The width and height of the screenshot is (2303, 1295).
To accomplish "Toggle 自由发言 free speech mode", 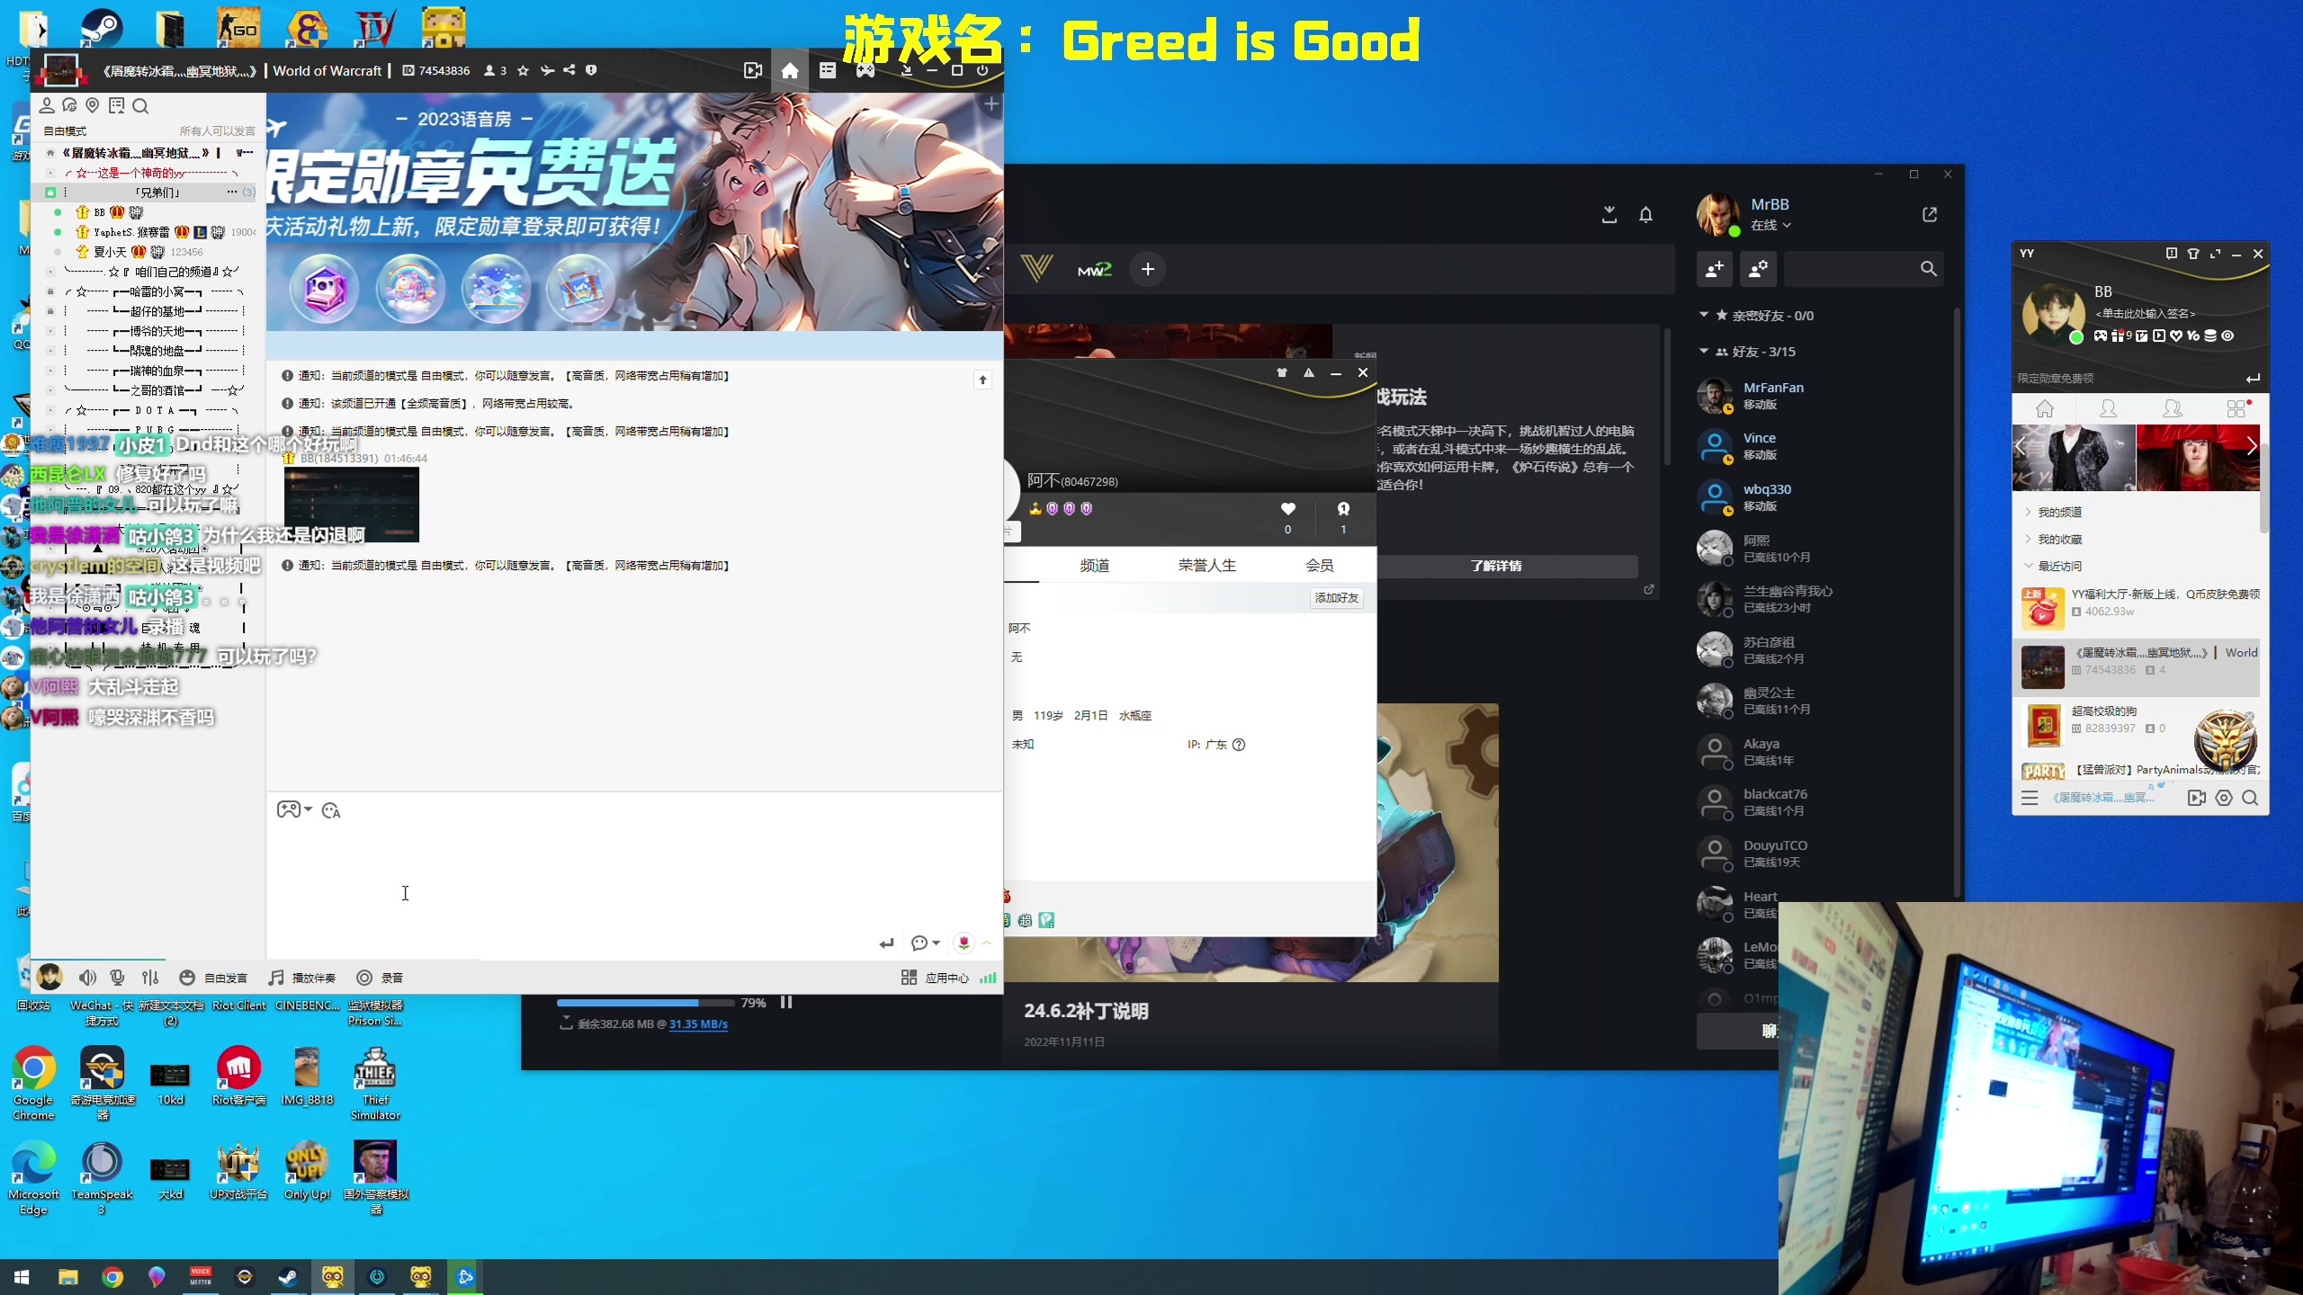I will tap(212, 978).
